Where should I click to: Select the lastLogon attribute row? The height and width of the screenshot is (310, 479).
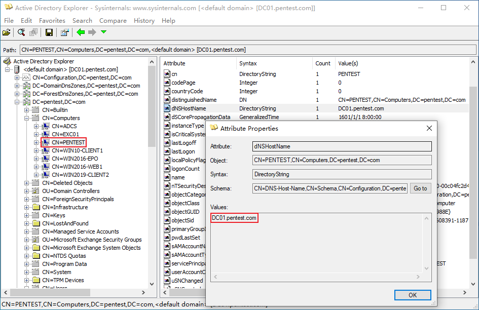(x=184, y=151)
